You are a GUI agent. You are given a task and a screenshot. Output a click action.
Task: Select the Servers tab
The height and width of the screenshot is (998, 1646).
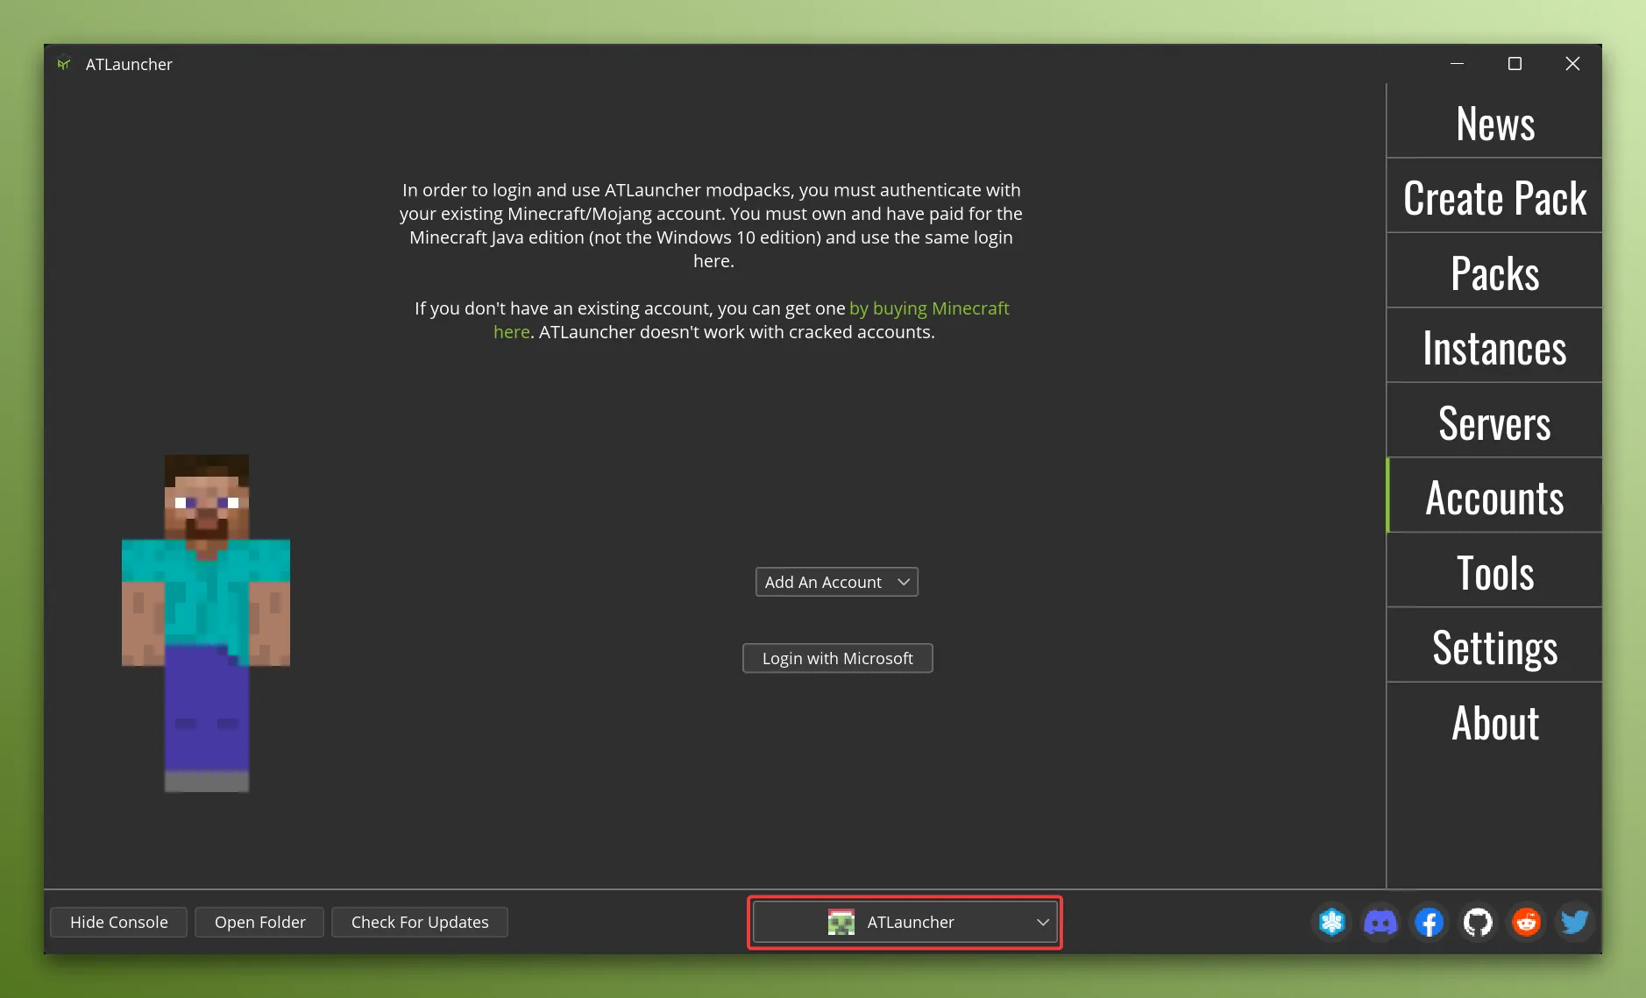click(x=1493, y=421)
